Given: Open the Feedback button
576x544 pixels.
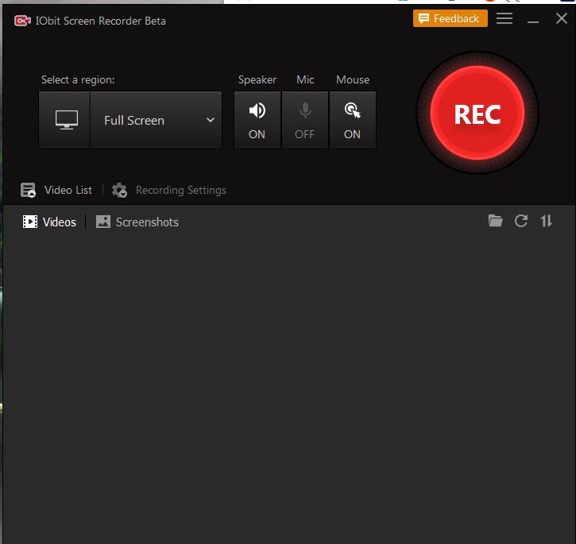Looking at the screenshot, I should click(x=450, y=18).
